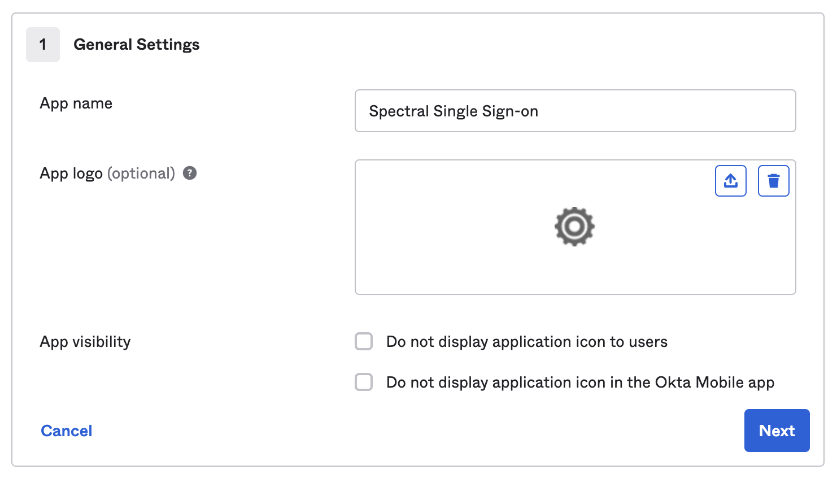Check the box to hide the icon in Okta Mobile
The image size is (837, 478).
coord(364,383)
